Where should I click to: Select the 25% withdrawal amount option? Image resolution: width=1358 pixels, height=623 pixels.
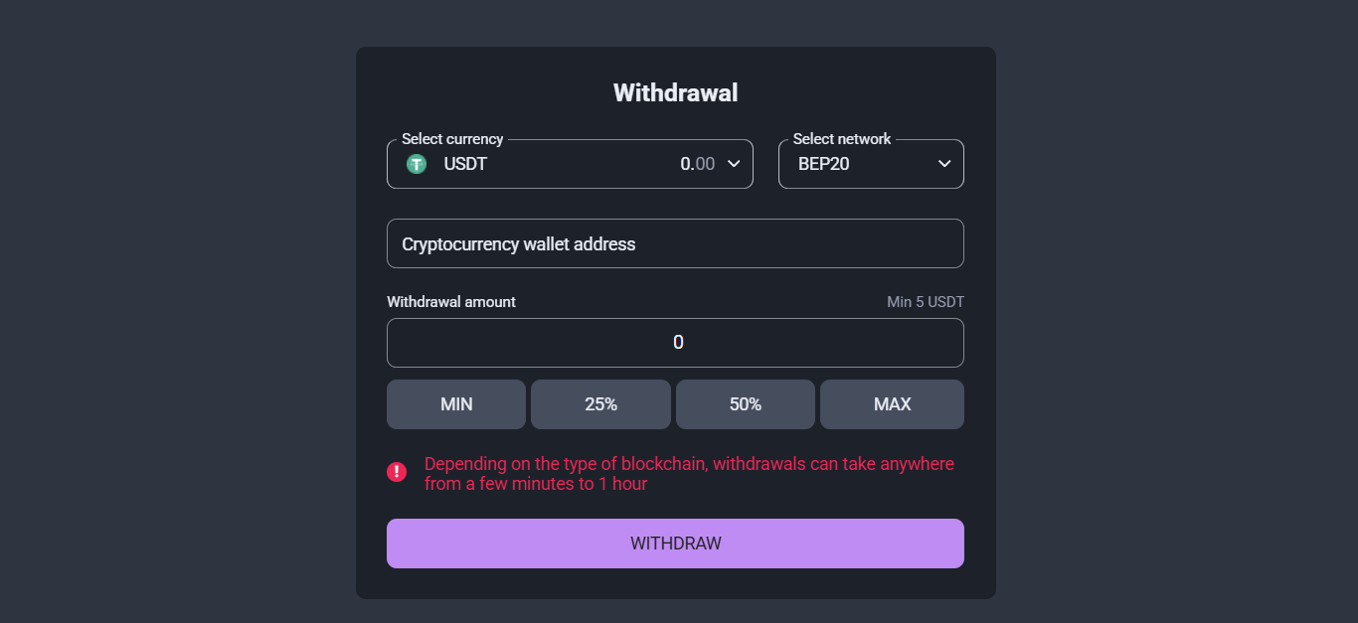pyautogui.click(x=600, y=403)
